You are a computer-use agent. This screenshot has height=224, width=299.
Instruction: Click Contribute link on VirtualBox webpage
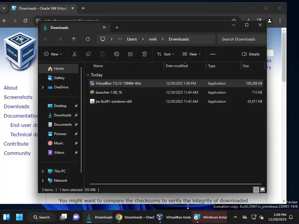16,144
